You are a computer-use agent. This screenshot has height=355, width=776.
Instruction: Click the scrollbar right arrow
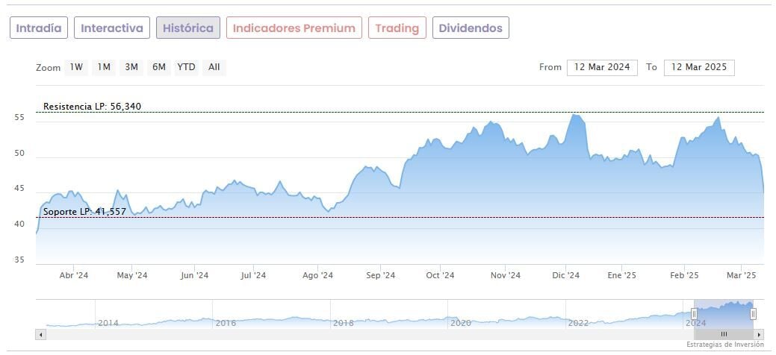pos(760,334)
